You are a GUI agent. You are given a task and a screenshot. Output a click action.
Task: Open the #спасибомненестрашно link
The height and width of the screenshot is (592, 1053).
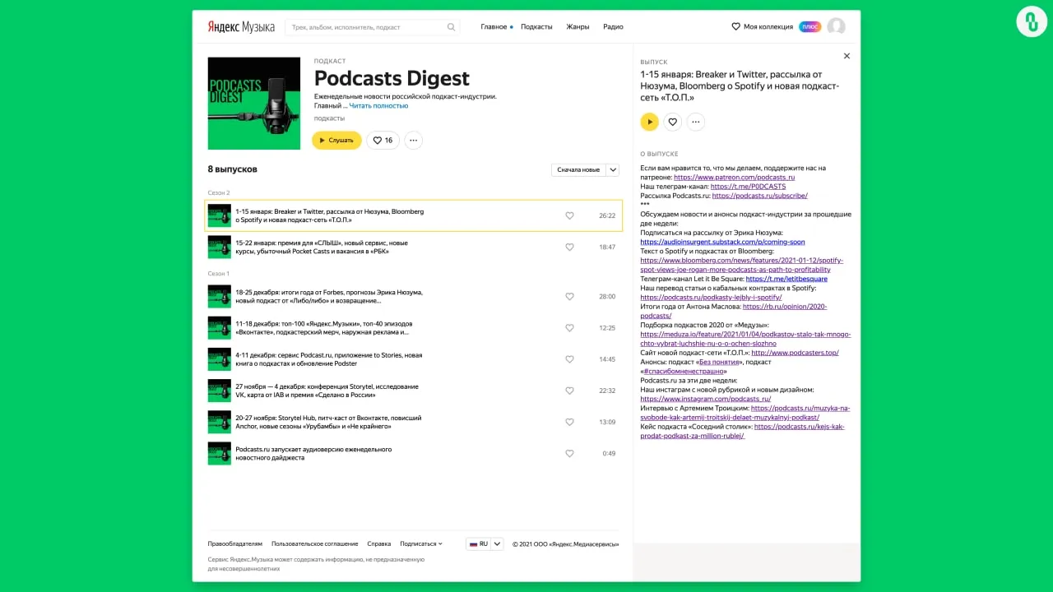coord(684,371)
